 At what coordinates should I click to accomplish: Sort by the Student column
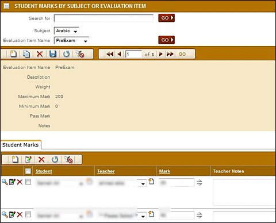coord(44,171)
